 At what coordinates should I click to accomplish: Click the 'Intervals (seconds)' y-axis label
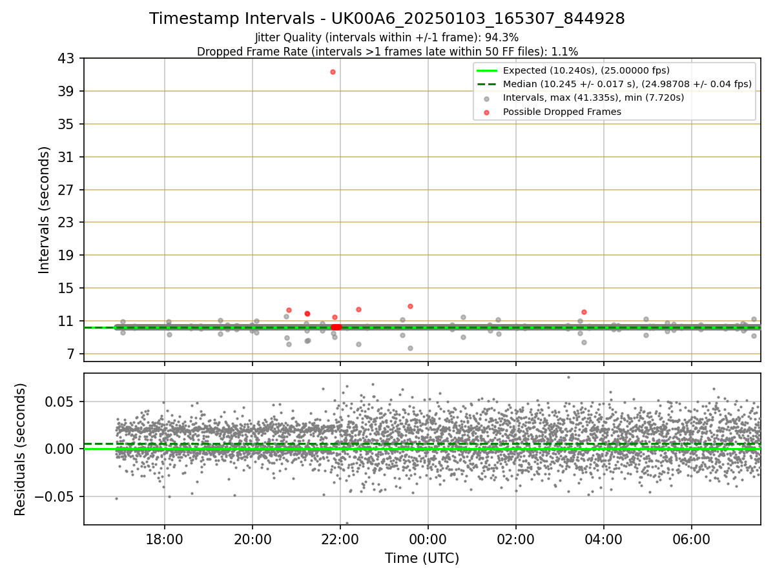pos(44,210)
